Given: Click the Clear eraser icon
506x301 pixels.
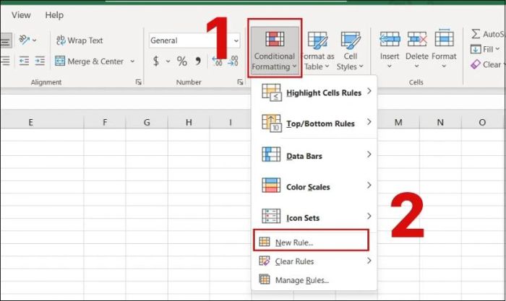Looking at the screenshot, I should click(x=476, y=64).
